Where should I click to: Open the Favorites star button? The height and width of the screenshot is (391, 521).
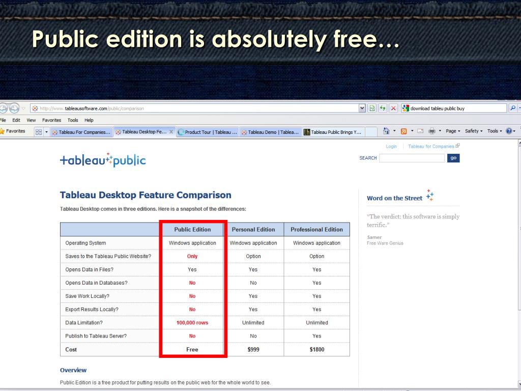(x=13, y=131)
